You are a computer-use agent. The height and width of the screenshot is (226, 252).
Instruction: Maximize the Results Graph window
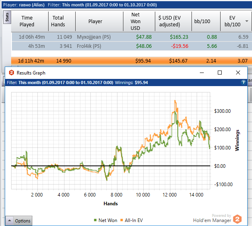(220, 73)
